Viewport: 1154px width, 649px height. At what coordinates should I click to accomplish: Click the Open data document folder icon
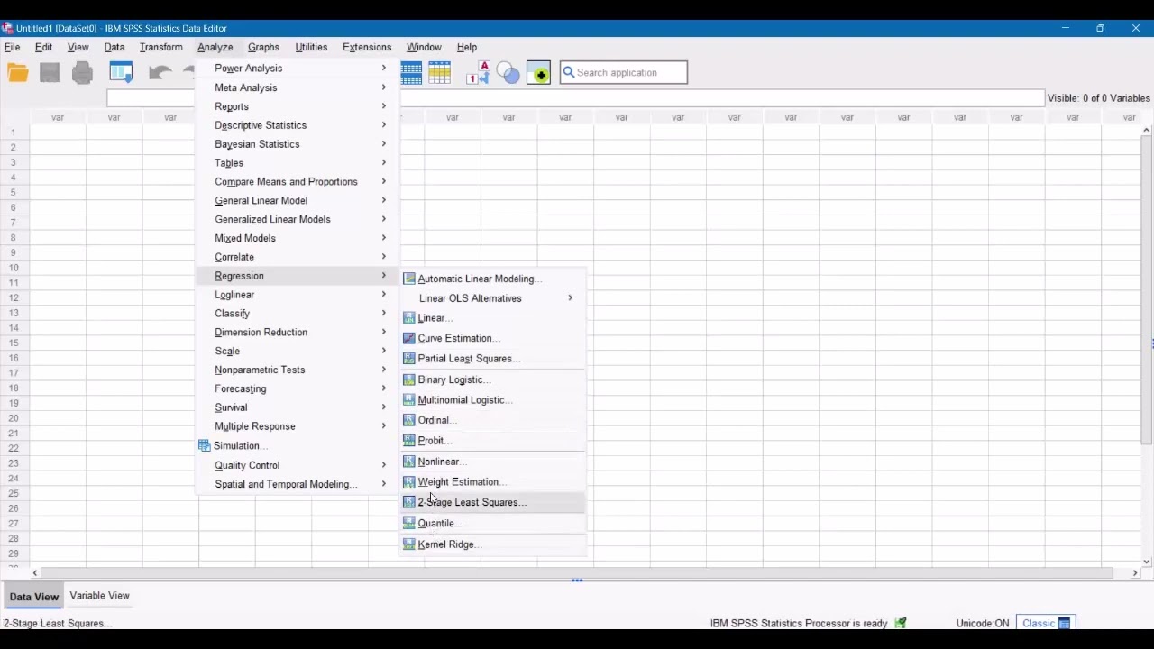(18, 73)
